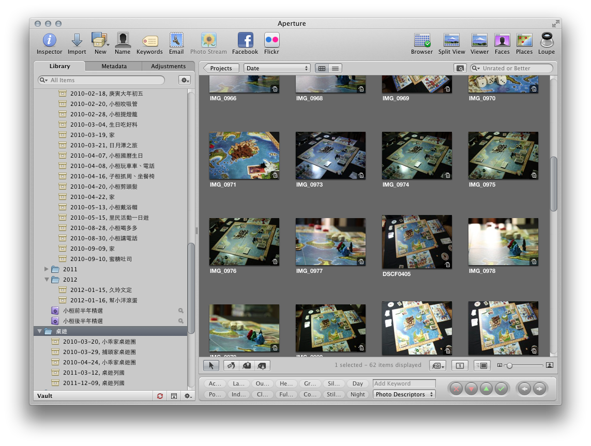Open the Photo Descriptors dropdown
Viewport: 591px width, 446px height.
(x=404, y=394)
